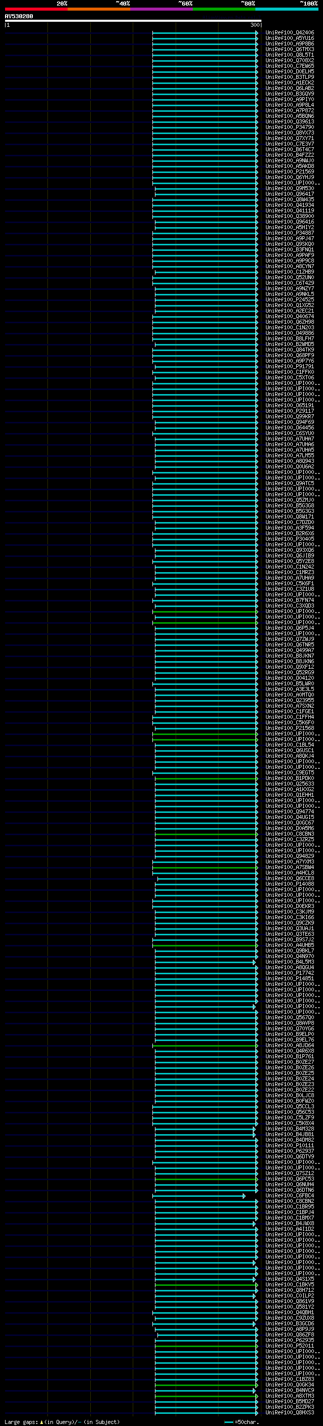Click hit label UniRef100_P34790

click(x=290, y=127)
